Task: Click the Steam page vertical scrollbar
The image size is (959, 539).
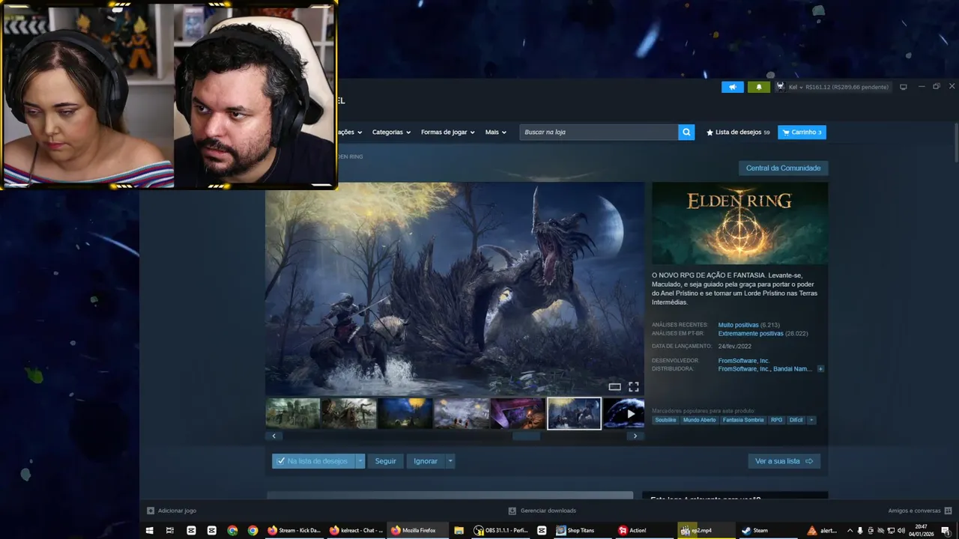Action: (956, 142)
